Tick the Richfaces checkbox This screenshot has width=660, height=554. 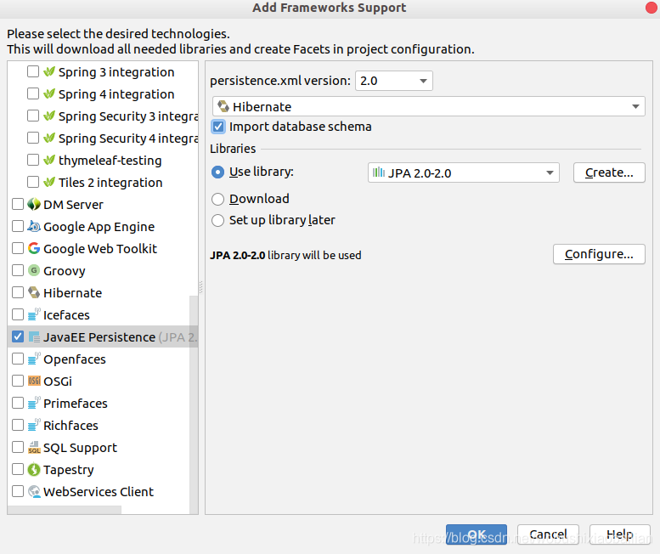click(x=18, y=425)
